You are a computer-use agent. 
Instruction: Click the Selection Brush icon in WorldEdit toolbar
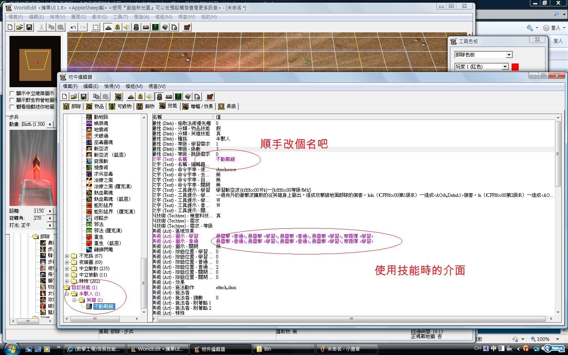point(95,27)
